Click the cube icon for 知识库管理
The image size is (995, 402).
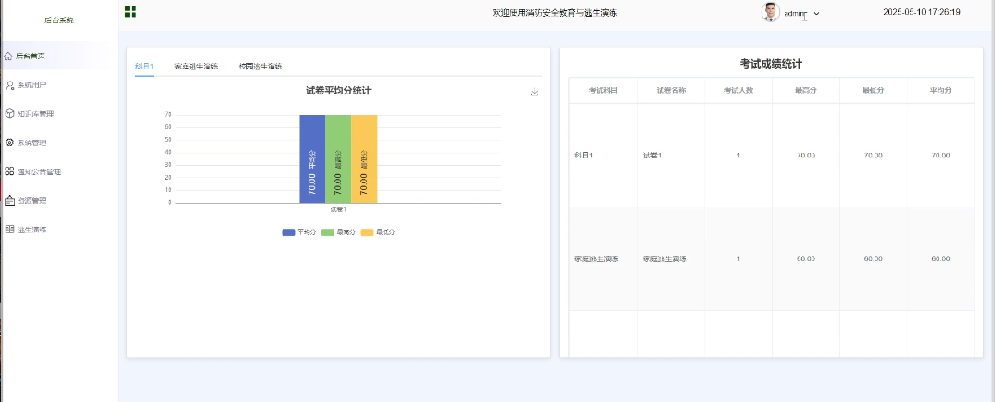tap(9, 114)
